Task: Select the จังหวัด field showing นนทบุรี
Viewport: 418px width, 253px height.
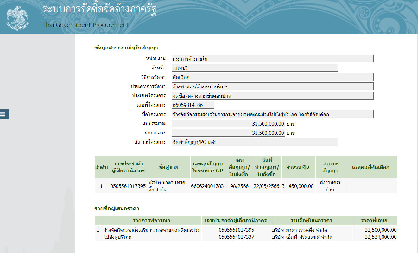Action: 255,68
